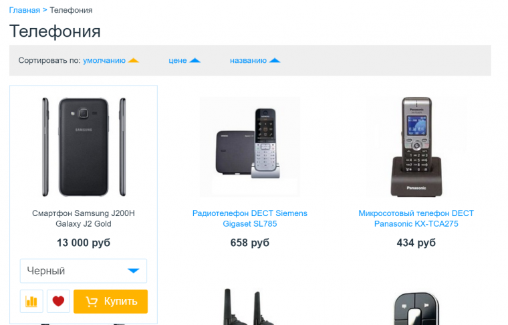The width and height of the screenshot is (508, 325).
Task: Toggle orange sort arrow next to умолчанию
Action: point(134,60)
